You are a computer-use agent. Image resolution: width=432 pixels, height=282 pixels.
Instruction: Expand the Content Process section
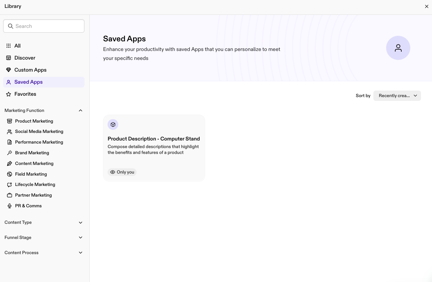pos(81,253)
